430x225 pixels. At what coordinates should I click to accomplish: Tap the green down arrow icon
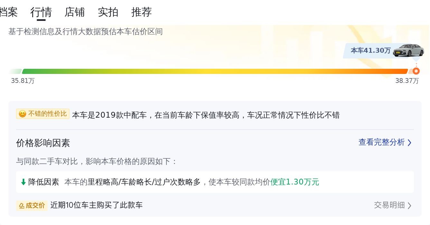point(23,182)
